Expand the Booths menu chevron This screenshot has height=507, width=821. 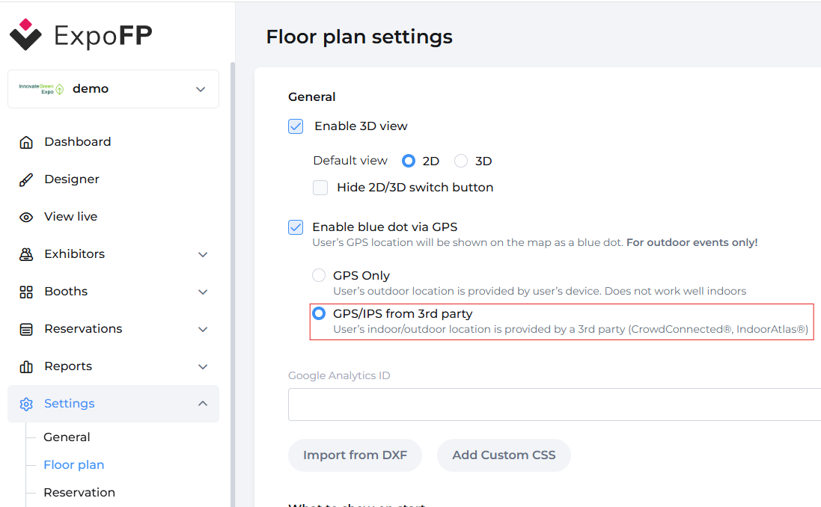tap(203, 292)
